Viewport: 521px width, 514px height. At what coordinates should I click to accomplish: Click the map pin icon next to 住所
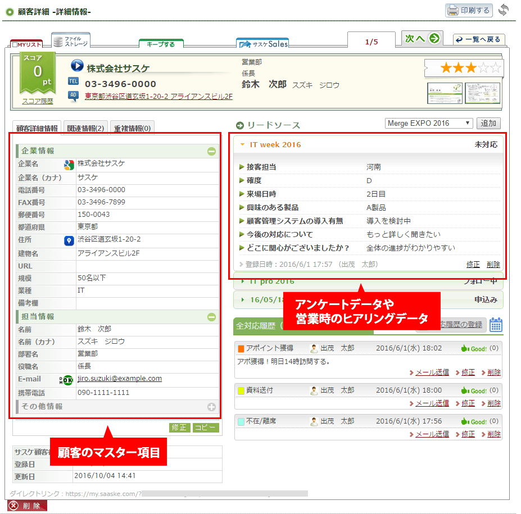[x=69, y=240]
